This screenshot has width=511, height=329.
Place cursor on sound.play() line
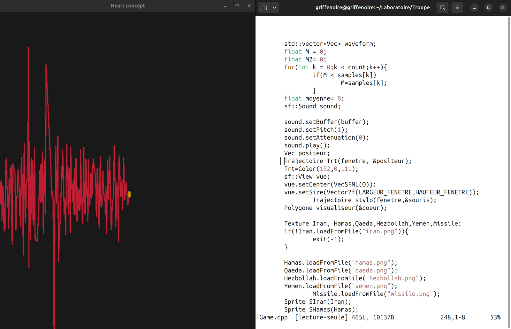(x=307, y=145)
